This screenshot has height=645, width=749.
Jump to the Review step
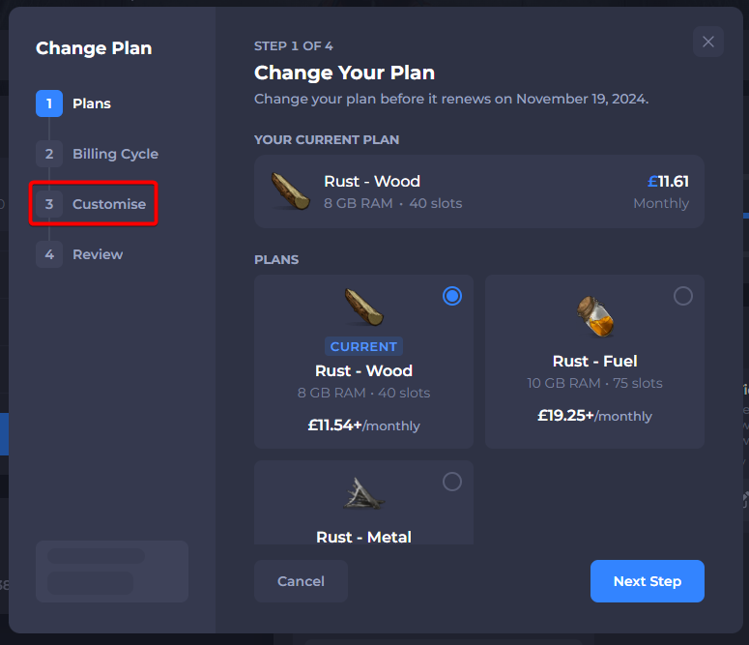pyautogui.click(x=98, y=254)
